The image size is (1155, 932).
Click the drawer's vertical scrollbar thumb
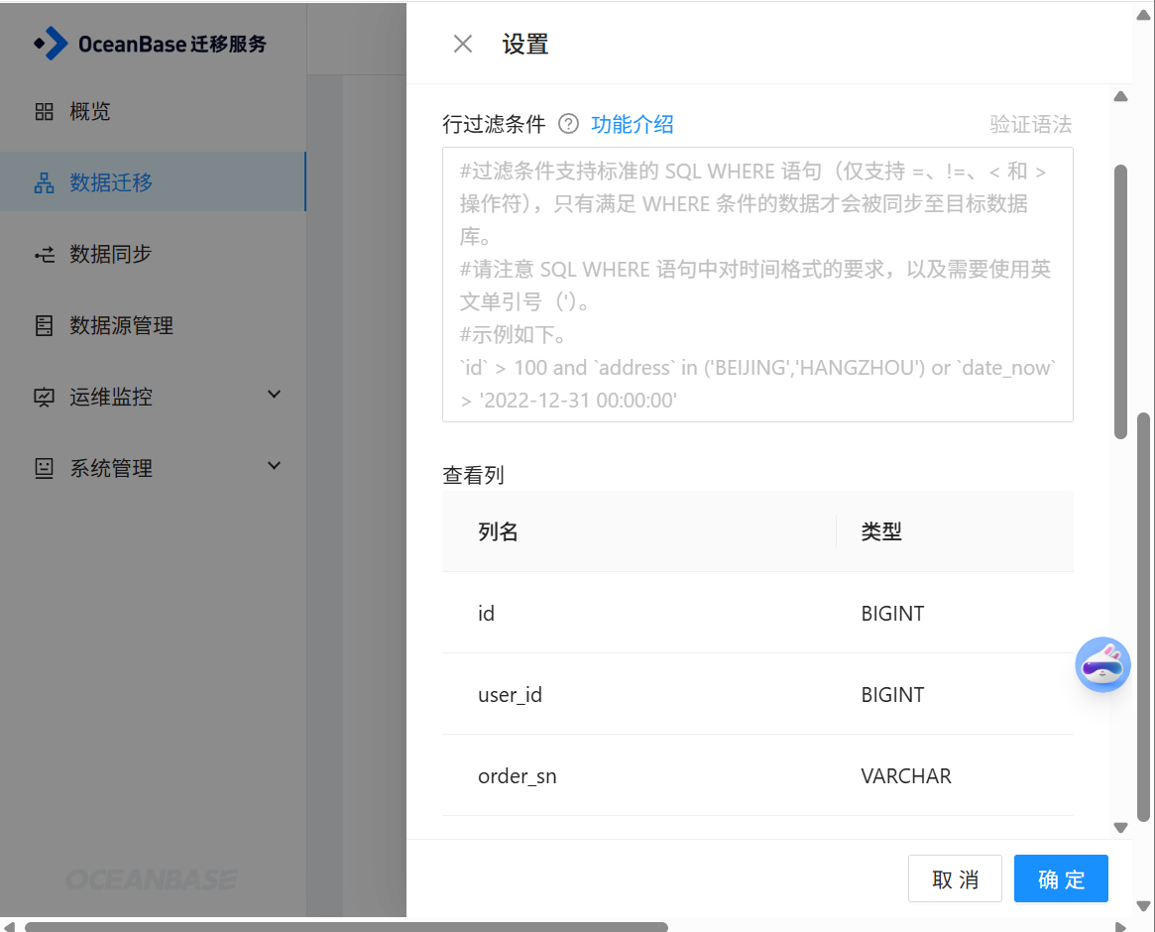[x=1120, y=301]
